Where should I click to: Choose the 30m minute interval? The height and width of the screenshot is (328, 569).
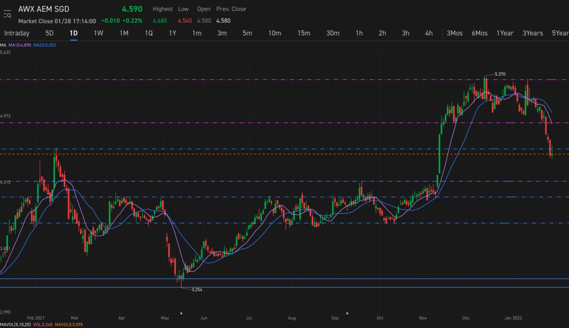coord(333,33)
